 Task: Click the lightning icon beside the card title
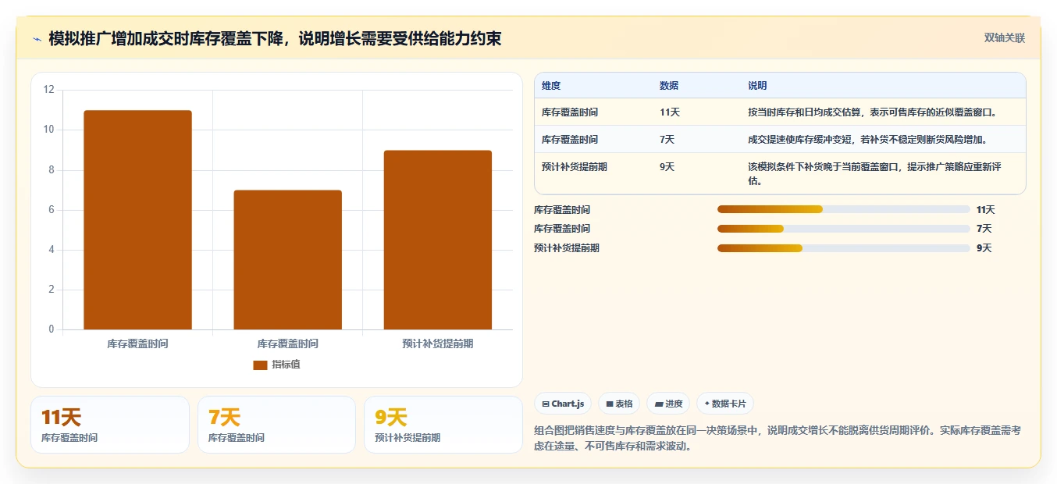click(37, 39)
